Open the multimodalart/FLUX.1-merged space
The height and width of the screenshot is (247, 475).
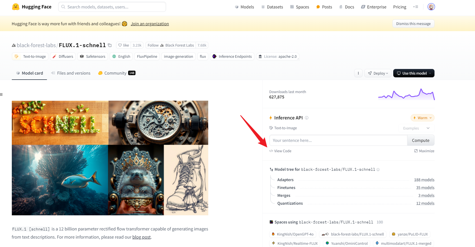pyautogui.click(x=403, y=243)
